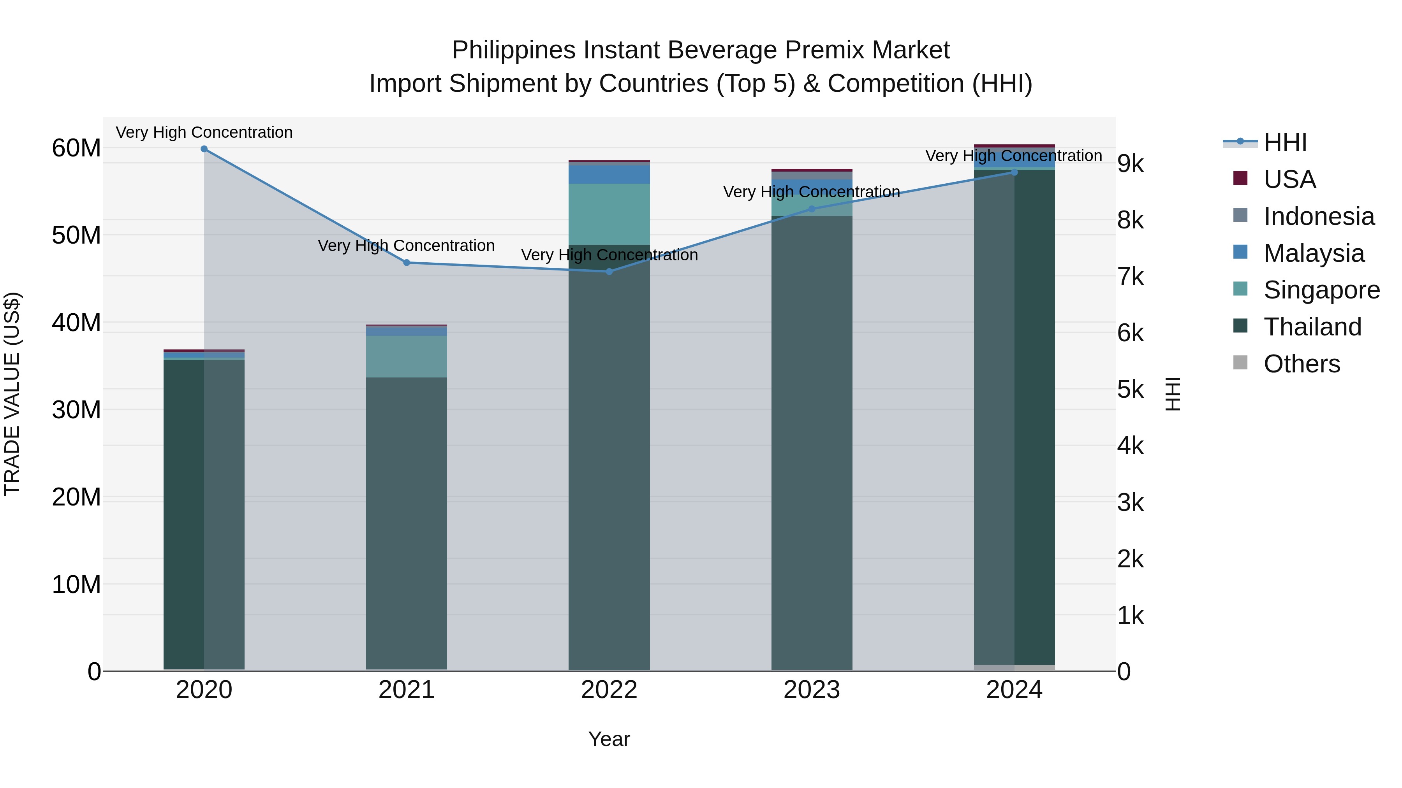Click the 2021 Singapore bar segment
The height and width of the screenshot is (788, 1402).
coord(407,357)
